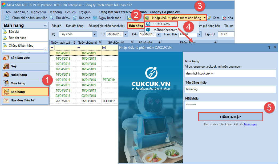
Task: Click the ĐĂNG NHẬP button
Action: [x=231, y=117]
